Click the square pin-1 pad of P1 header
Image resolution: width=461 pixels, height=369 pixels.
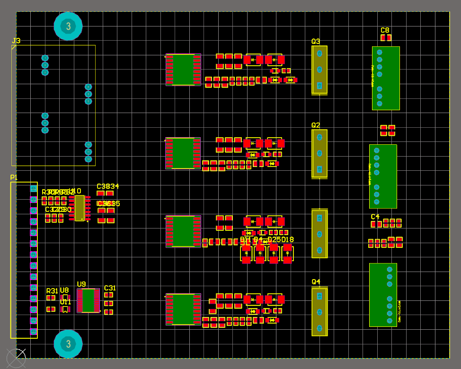click(x=34, y=188)
